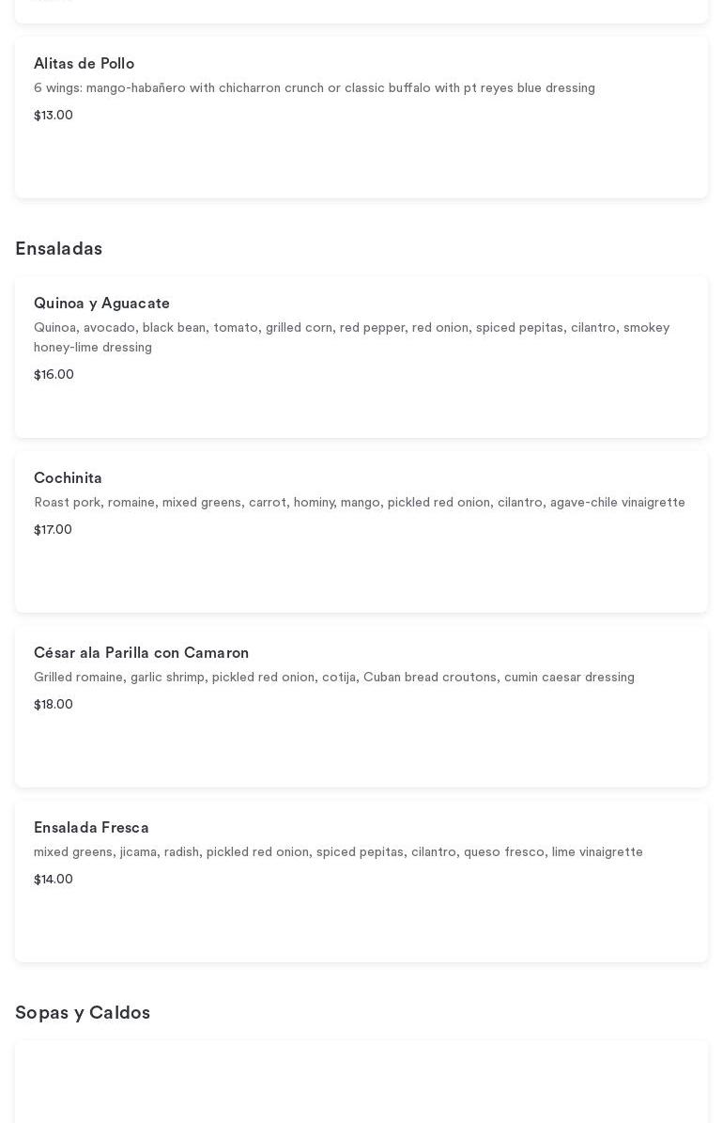Open the Alitas de Pollo item
The image size is (723, 1123).
[85, 64]
